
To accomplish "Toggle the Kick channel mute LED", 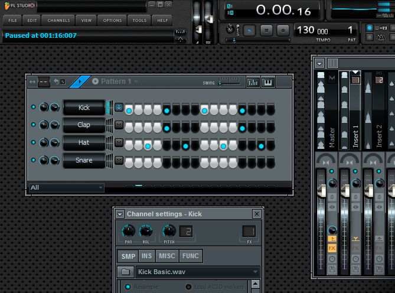I will click(33, 107).
